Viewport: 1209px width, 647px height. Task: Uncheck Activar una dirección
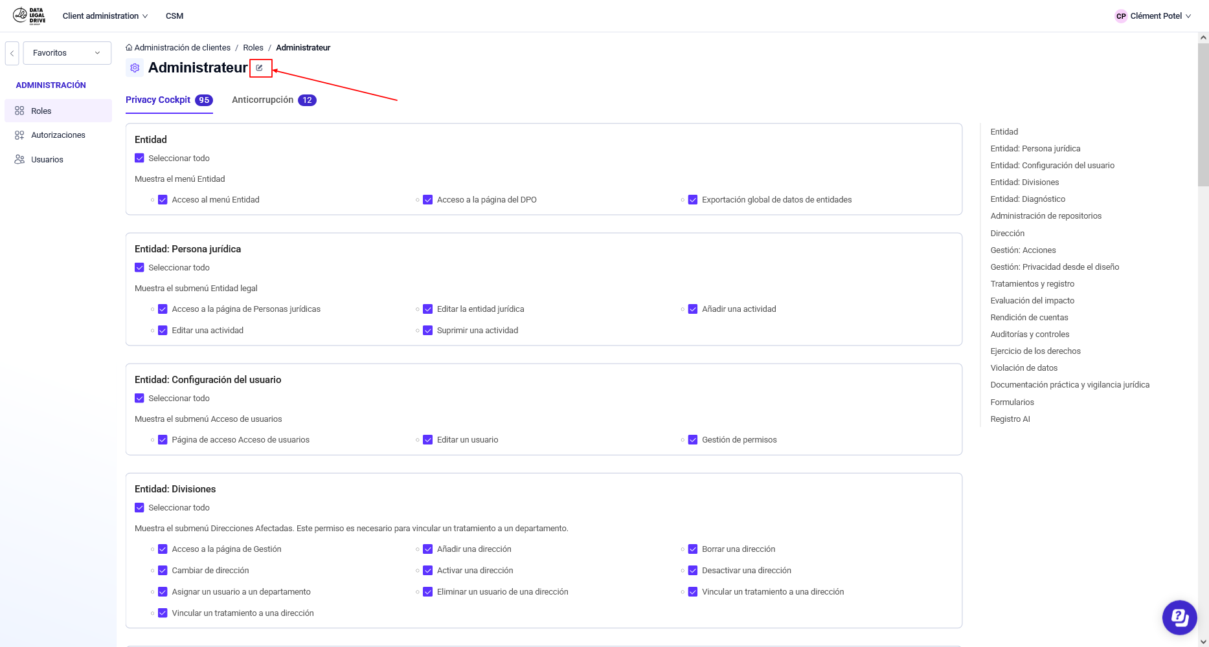tap(427, 571)
